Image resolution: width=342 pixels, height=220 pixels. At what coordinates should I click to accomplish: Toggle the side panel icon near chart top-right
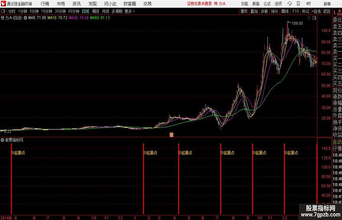314,18
